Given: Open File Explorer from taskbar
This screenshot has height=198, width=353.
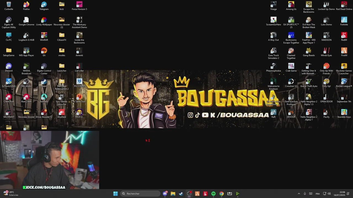Looking at the screenshot, I should (x=173, y=194).
